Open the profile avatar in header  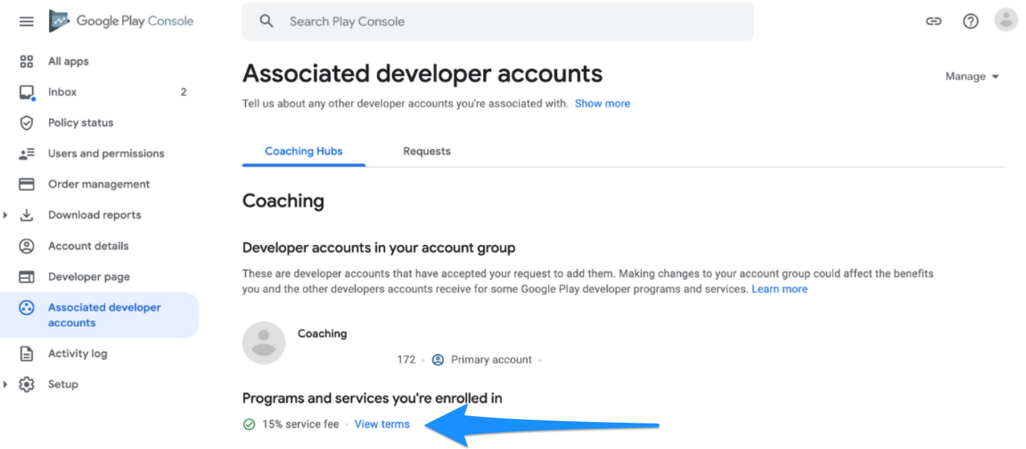click(x=1006, y=20)
